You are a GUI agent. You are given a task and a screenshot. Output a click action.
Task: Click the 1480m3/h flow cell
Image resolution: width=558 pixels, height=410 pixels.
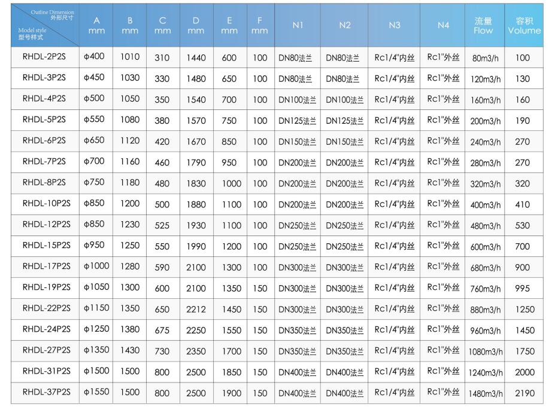486,393
